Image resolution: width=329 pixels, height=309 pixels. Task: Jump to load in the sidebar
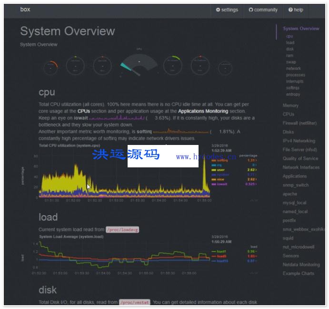(x=290, y=42)
